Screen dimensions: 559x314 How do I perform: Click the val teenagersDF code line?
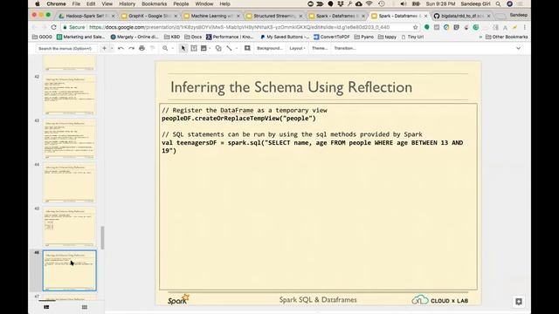point(313,147)
